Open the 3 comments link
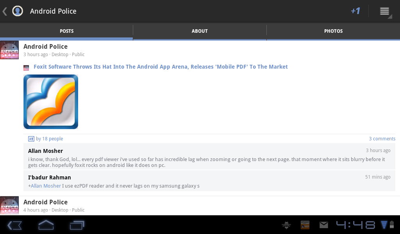 (x=382, y=139)
